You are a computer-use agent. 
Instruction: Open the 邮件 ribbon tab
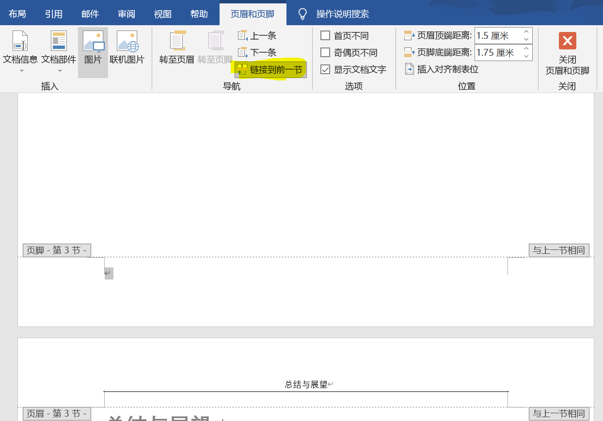tap(90, 14)
